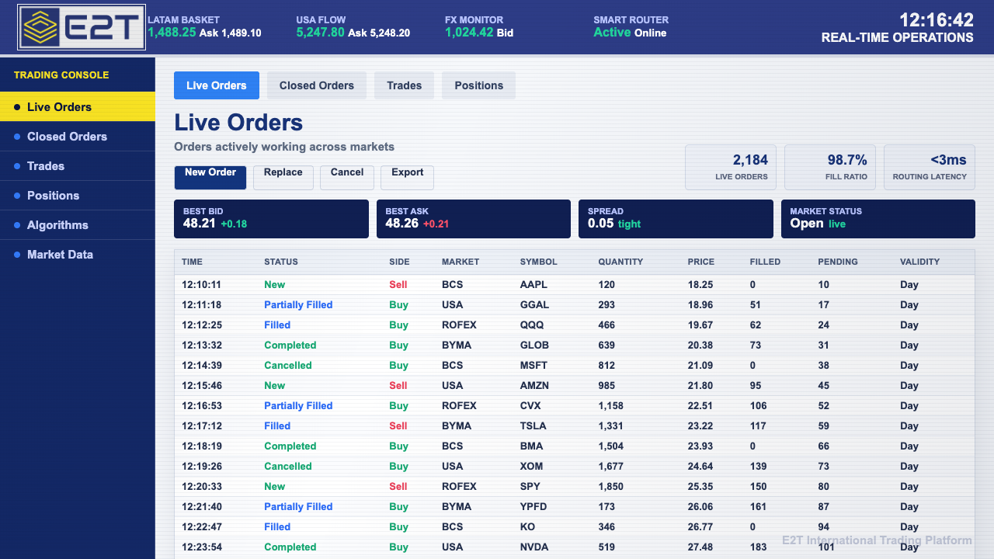
Task: Click the Market Status Open panel
Action: coord(878,219)
